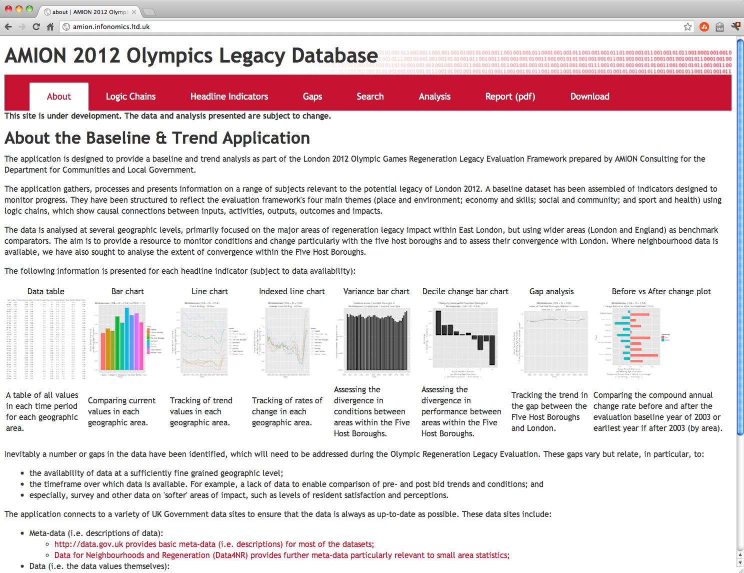The height and width of the screenshot is (573, 744).
Task: Click the Before vs After change plot thumbnail
Action: click(633, 338)
